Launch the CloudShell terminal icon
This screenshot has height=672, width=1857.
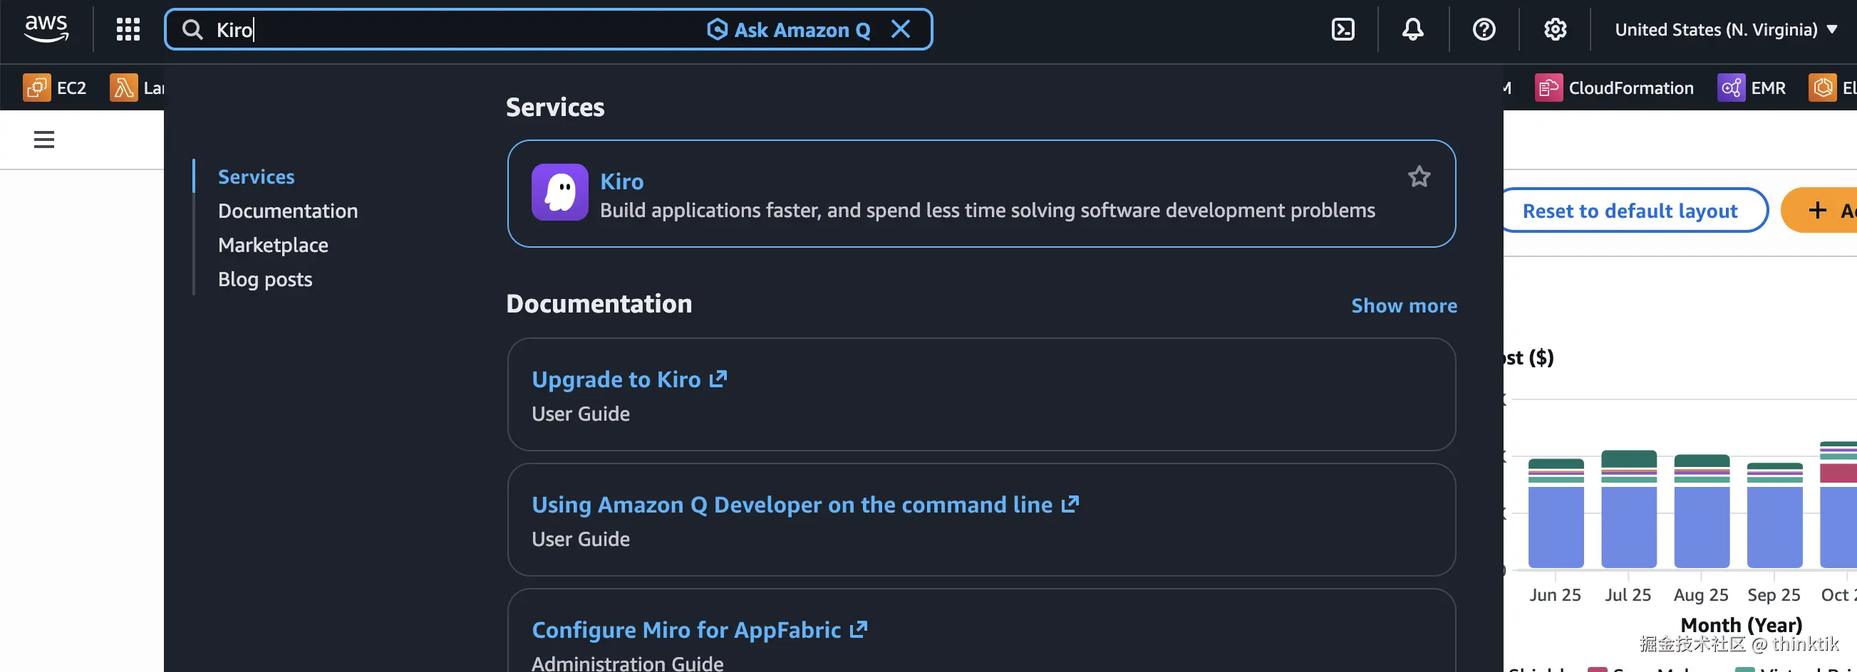point(1343,29)
